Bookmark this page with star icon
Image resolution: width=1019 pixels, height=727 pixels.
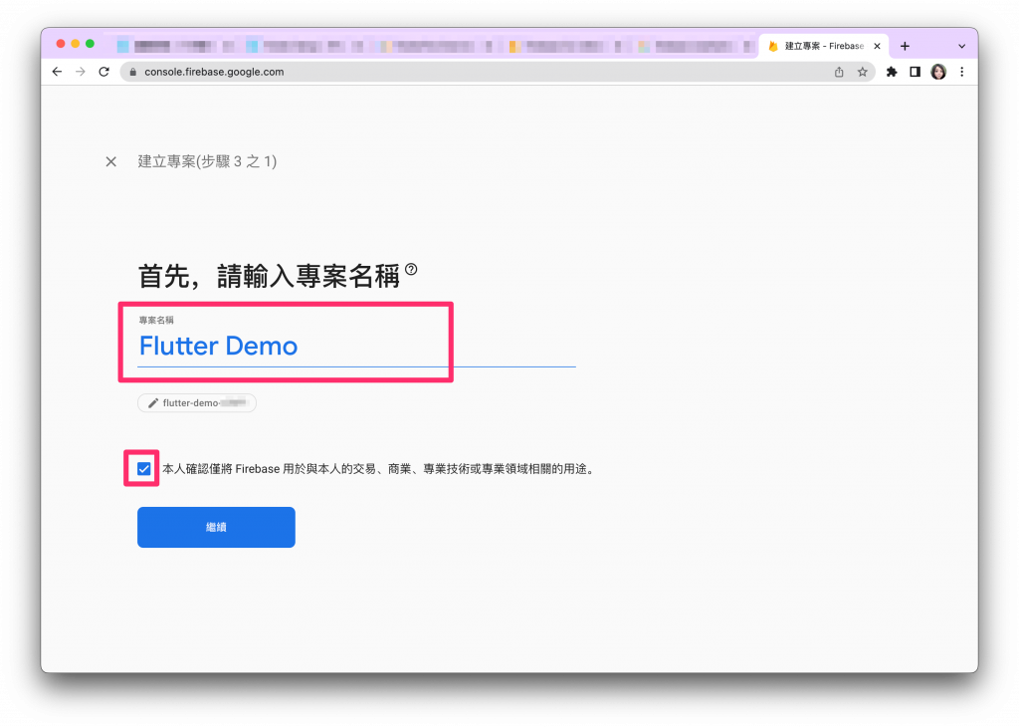[x=863, y=72]
